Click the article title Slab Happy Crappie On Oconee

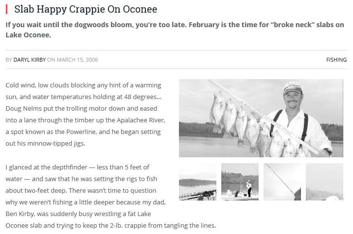click(x=86, y=9)
